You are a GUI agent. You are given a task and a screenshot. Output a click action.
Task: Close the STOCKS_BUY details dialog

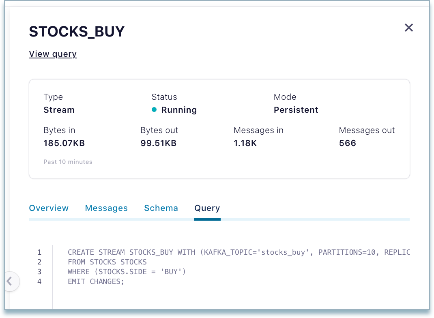click(408, 28)
